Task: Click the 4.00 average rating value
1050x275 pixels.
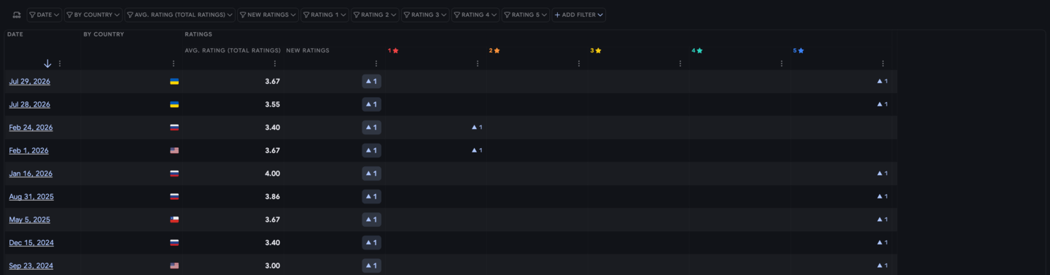Action: (273, 174)
